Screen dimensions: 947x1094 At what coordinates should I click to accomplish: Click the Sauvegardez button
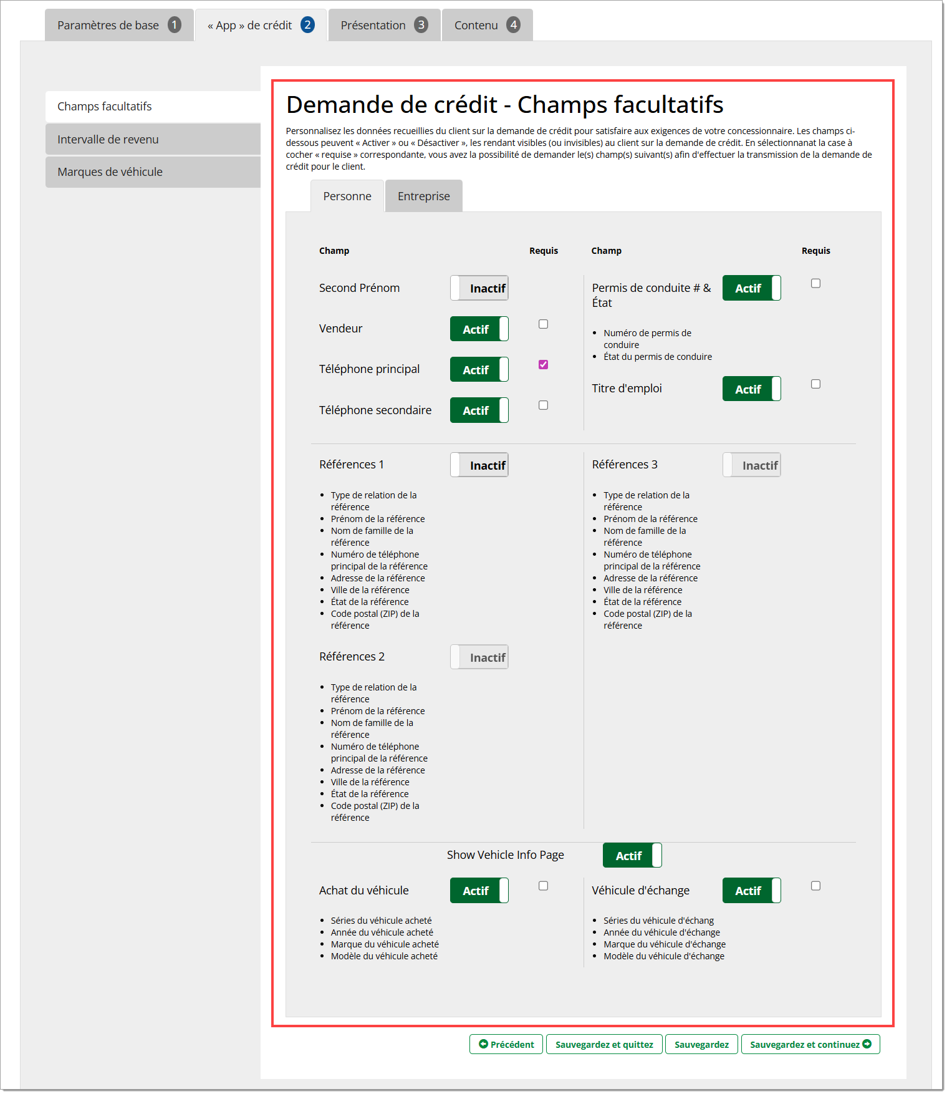click(x=701, y=1044)
